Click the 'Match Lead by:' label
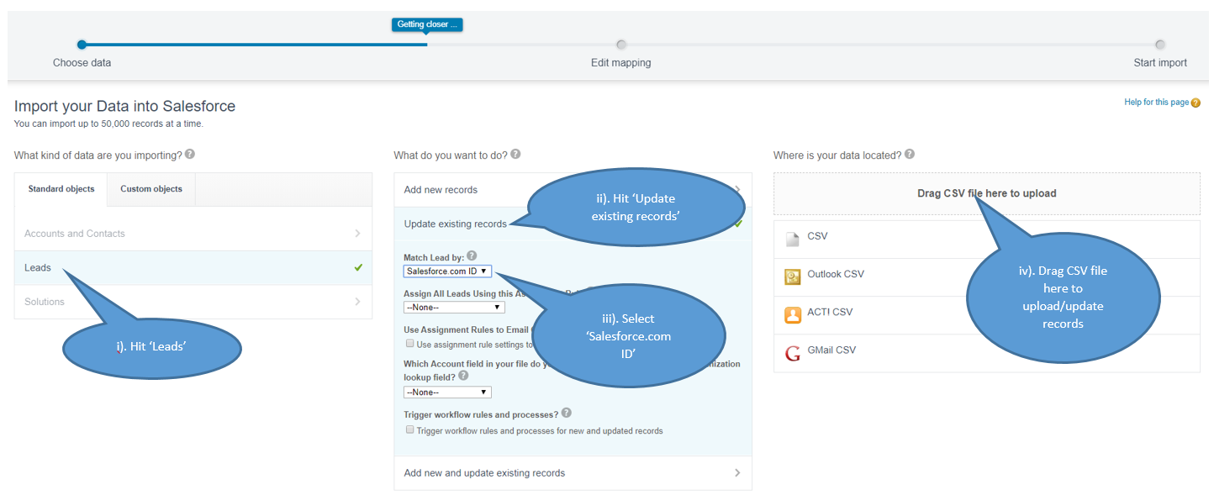This screenshot has height=495, width=1214. [x=434, y=256]
